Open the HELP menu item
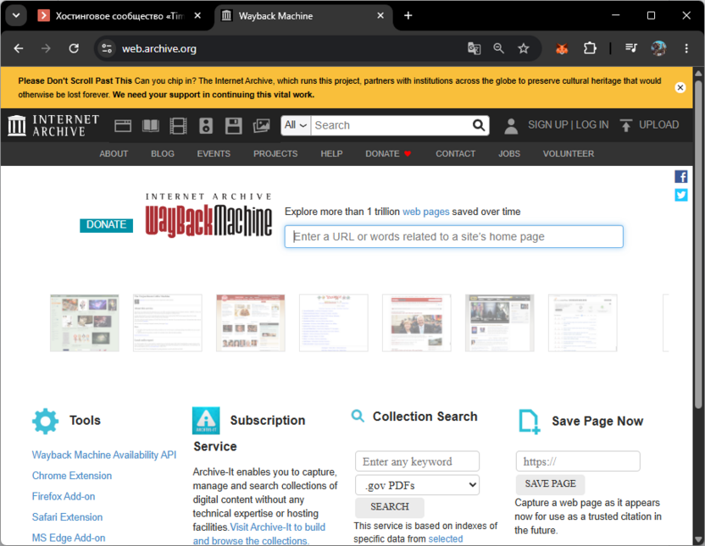Image resolution: width=705 pixels, height=546 pixels. 331,153
